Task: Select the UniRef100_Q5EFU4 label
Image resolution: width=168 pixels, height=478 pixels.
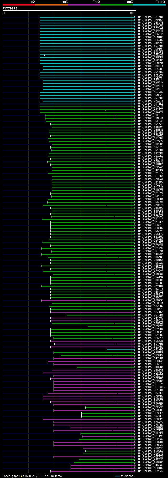Action: pyautogui.click(x=151, y=78)
